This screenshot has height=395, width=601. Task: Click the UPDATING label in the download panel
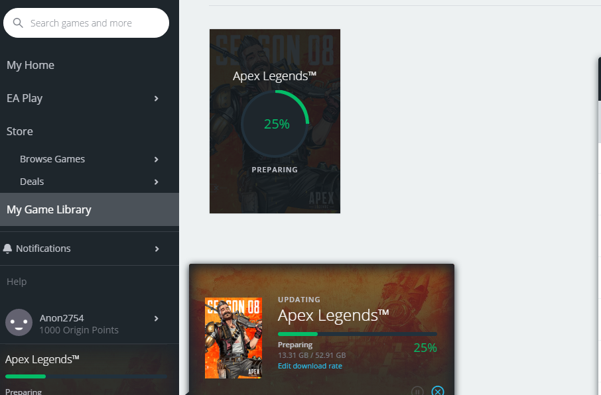(299, 300)
